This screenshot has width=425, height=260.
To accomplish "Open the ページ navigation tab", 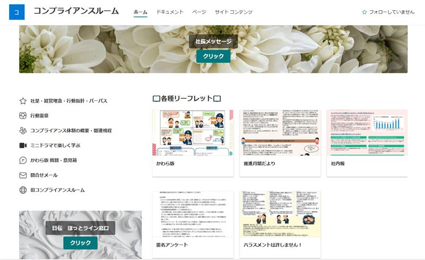I will (199, 12).
